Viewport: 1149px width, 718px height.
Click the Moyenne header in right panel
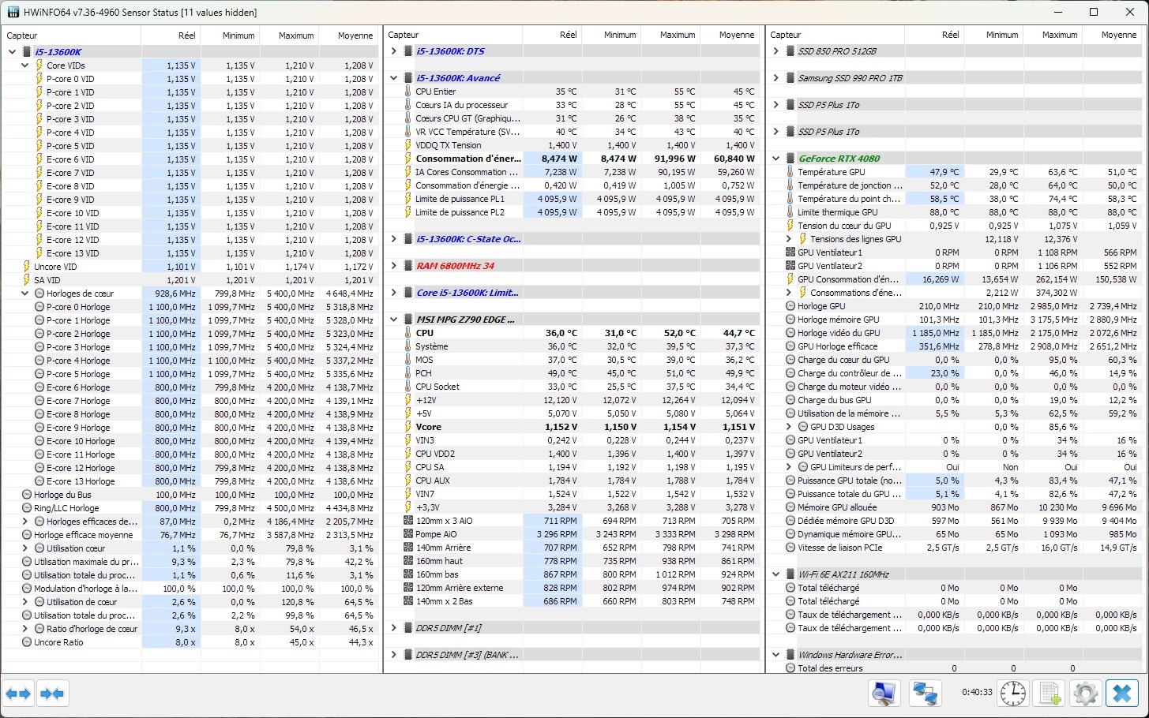pyautogui.click(x=1118, y=35)
